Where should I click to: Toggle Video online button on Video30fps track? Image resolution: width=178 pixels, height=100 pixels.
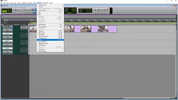(x=11, y=28)
